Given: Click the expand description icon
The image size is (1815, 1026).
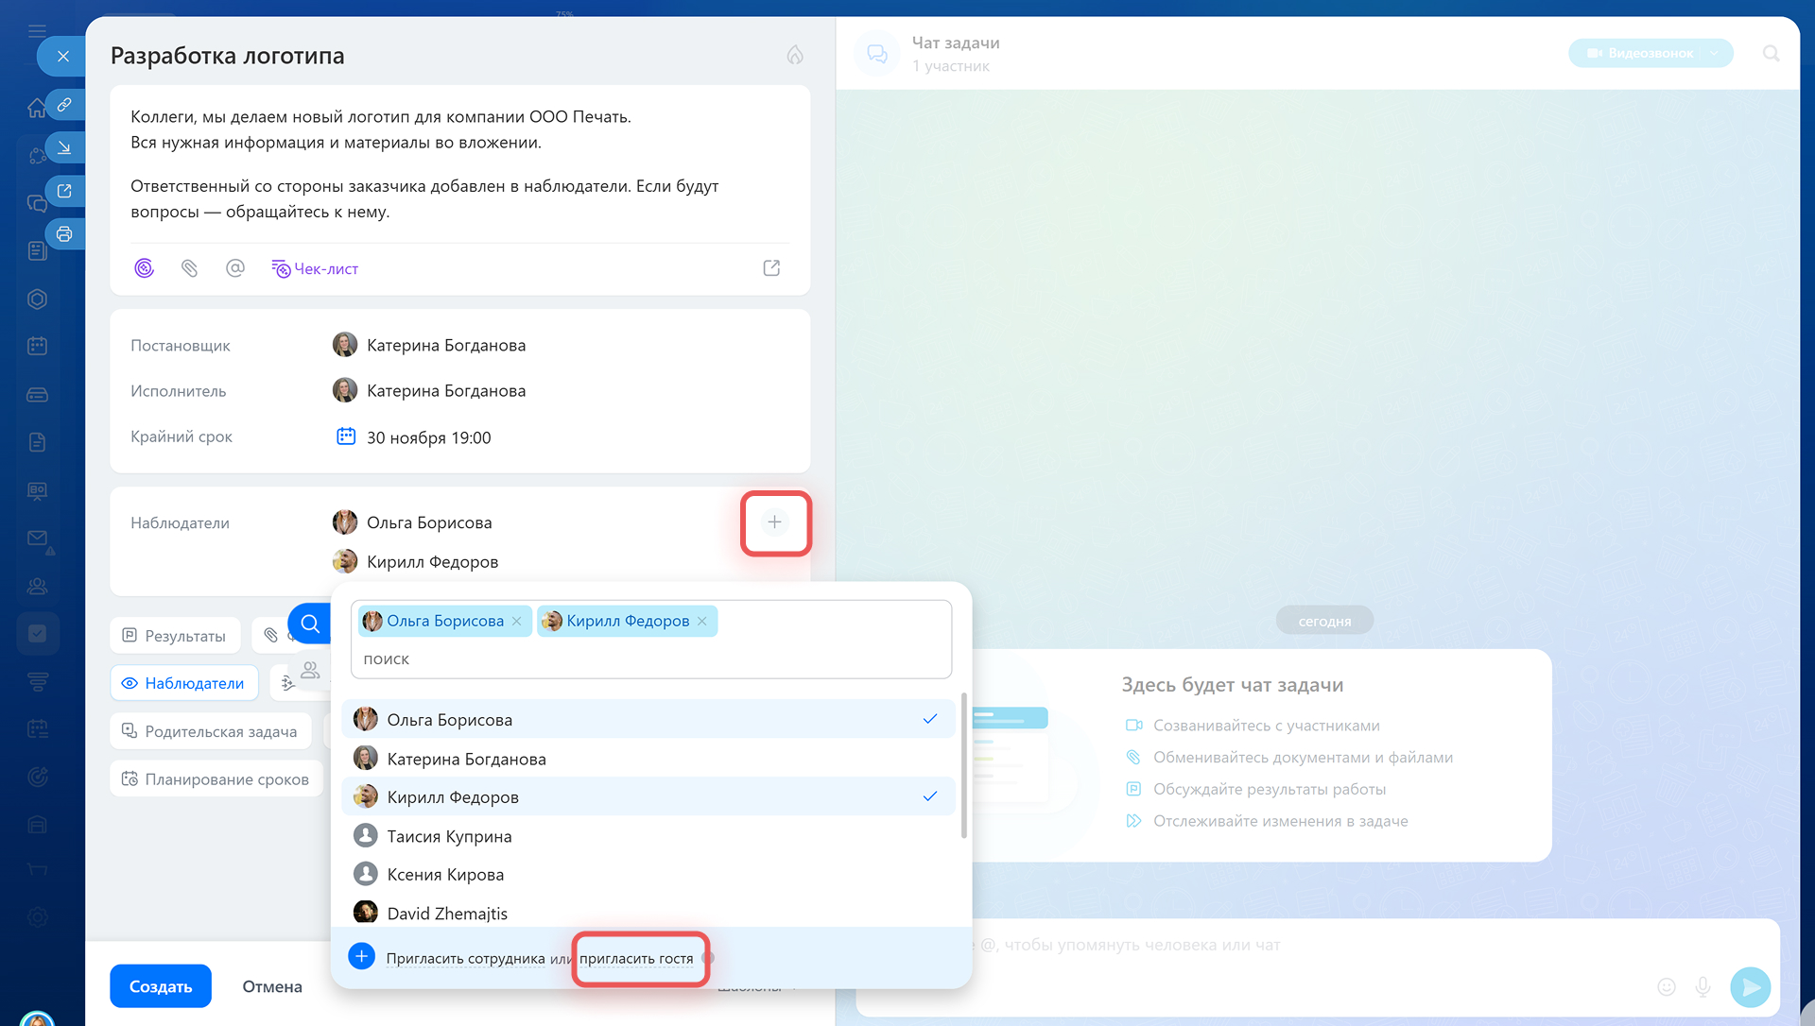Looking at the screenshot, I should point(771,268).
